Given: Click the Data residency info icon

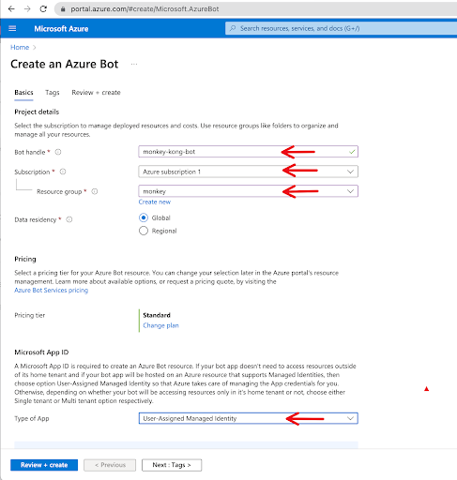Looking at the screenshot, I should click(69, 219).
